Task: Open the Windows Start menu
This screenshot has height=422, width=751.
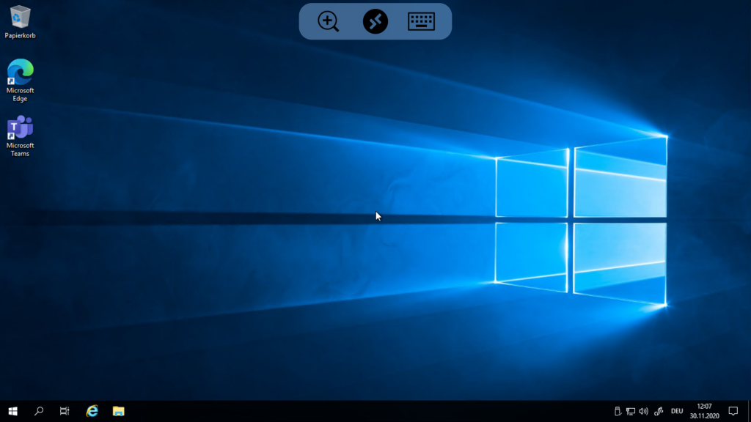Action: tap(12, 411)
